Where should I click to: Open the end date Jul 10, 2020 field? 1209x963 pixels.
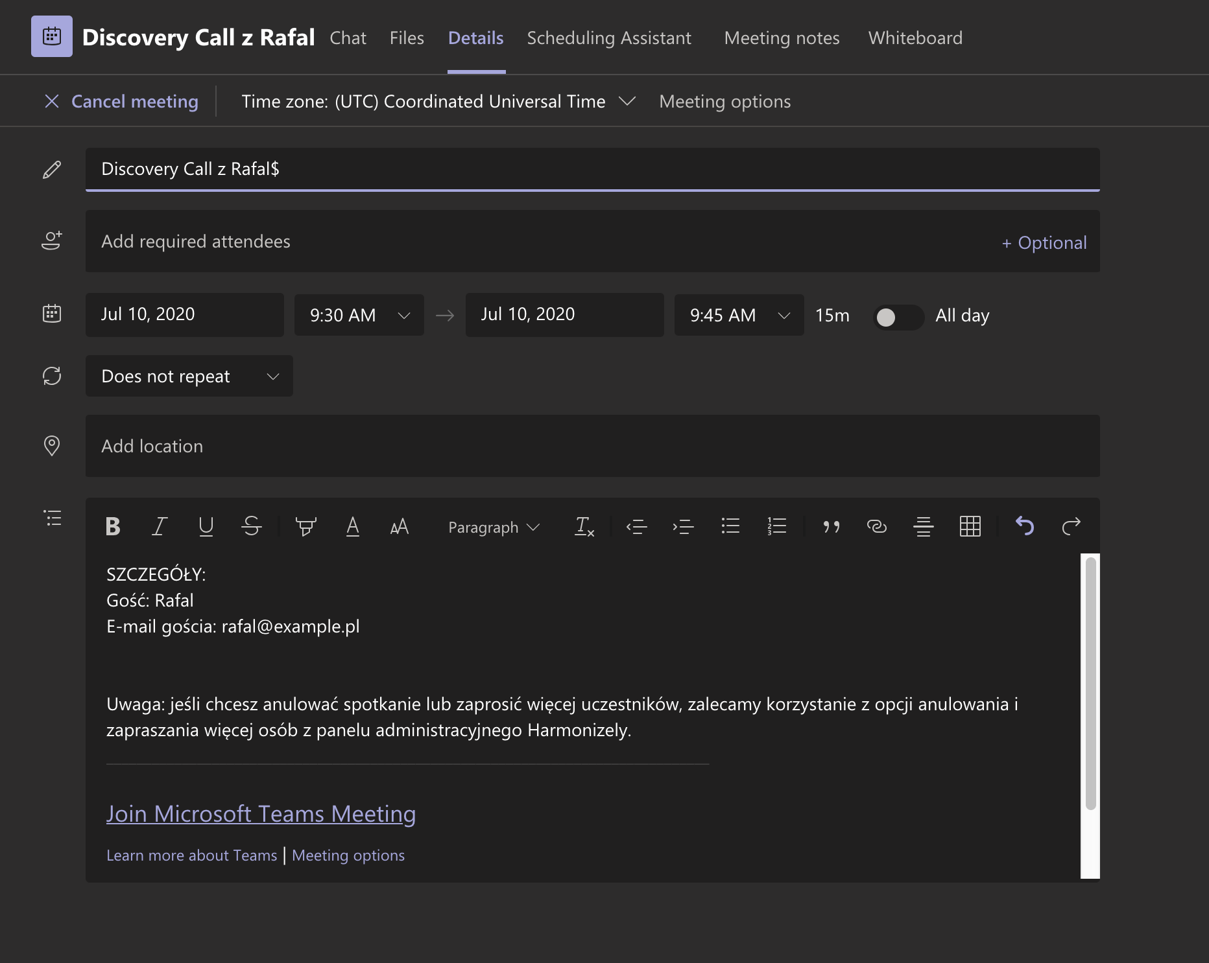(x=565, y=314)
